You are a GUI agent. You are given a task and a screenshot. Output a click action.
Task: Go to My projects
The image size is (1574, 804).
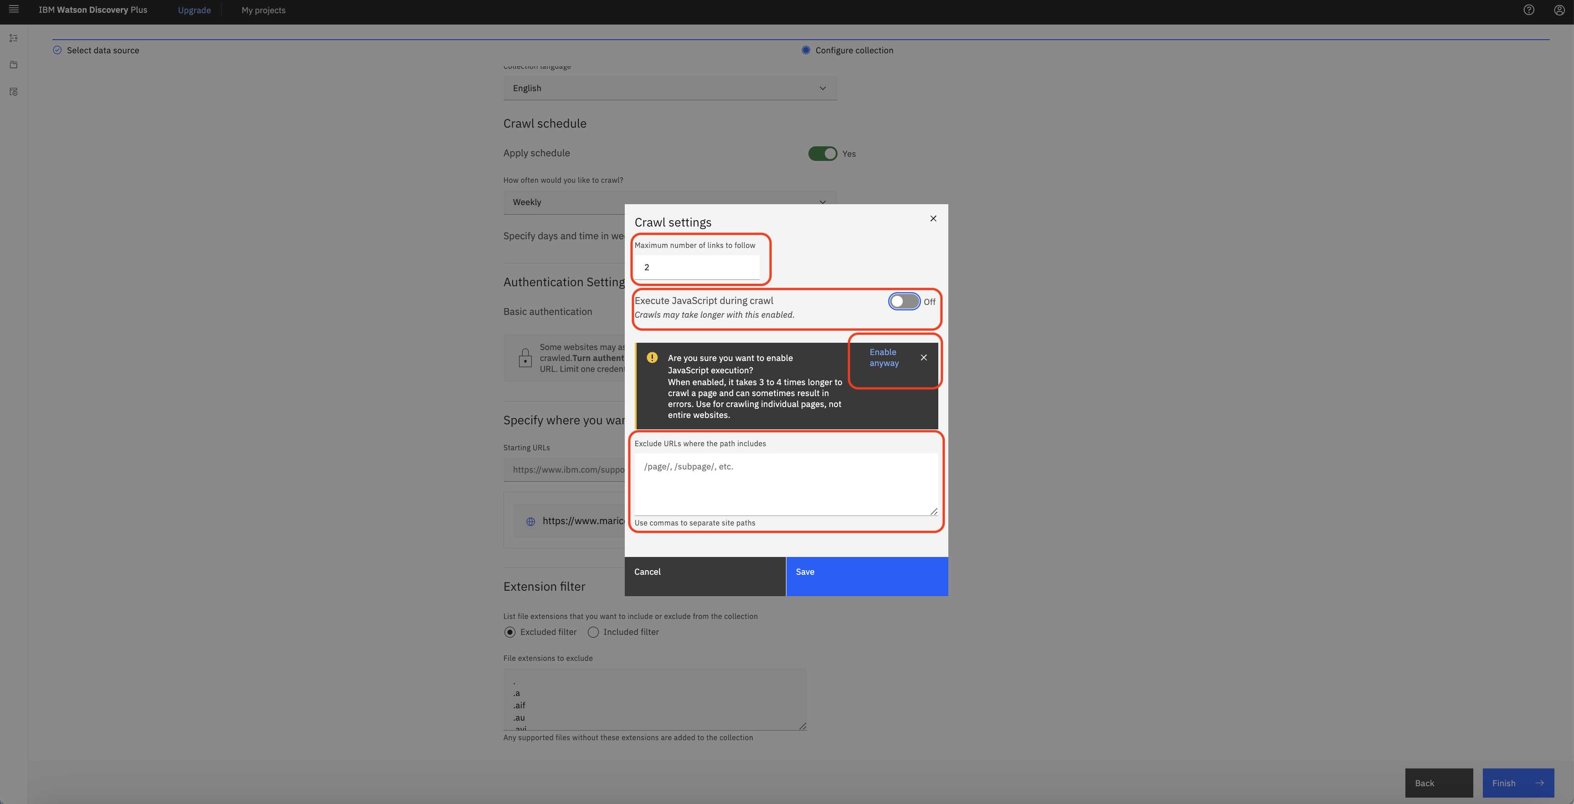263,10
